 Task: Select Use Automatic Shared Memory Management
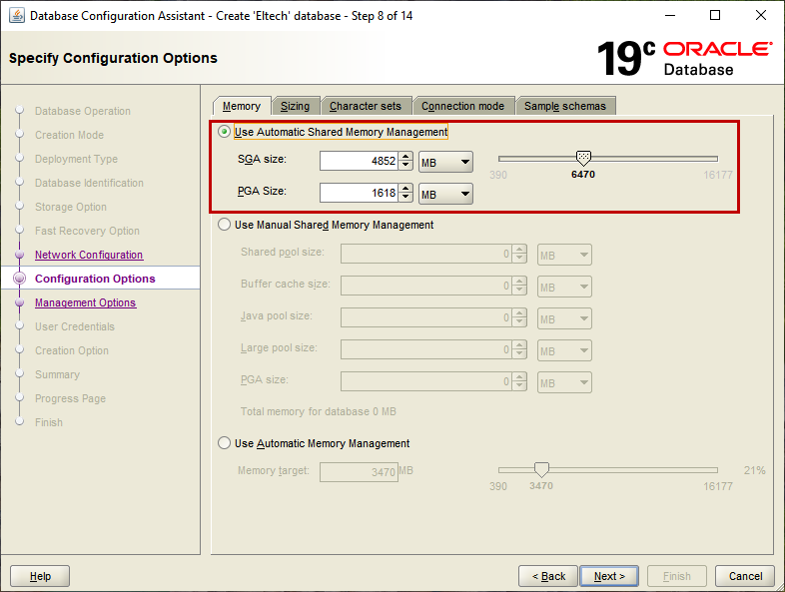224,132
